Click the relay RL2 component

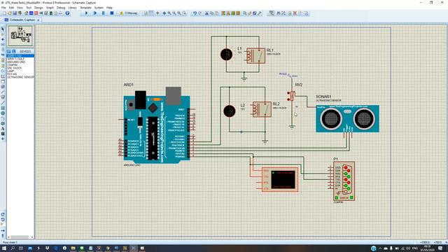(262, 109)
